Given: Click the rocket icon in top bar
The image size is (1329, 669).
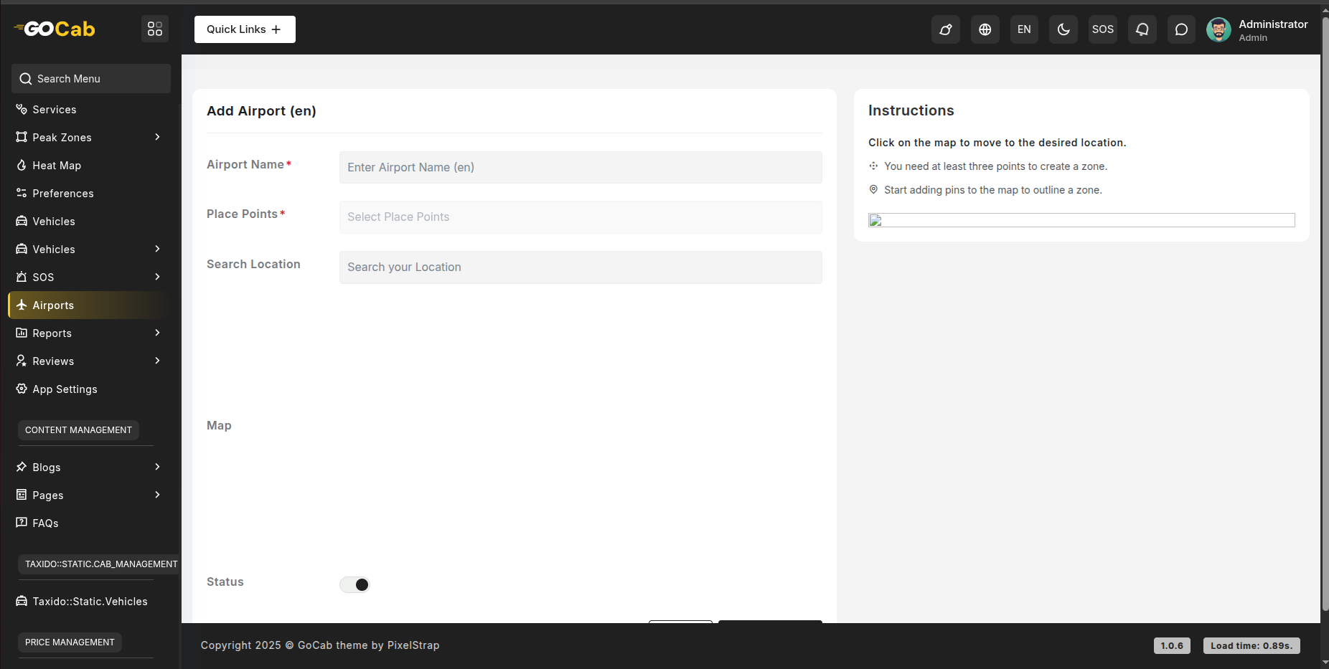Looking at the screenshot, I should [x=945, y=29].
